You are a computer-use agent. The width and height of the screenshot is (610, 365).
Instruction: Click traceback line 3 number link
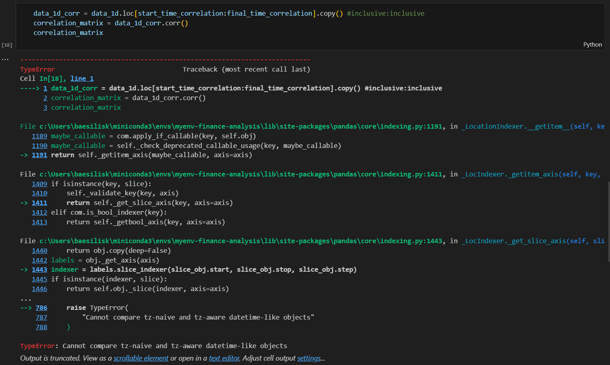[45, 108]
